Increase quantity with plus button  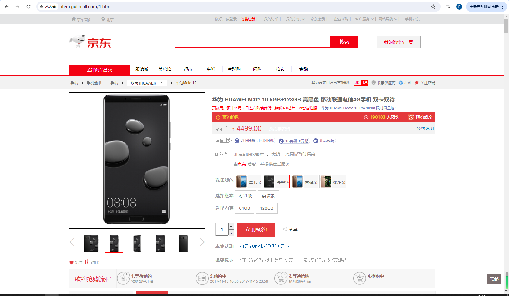pos(231,226)
